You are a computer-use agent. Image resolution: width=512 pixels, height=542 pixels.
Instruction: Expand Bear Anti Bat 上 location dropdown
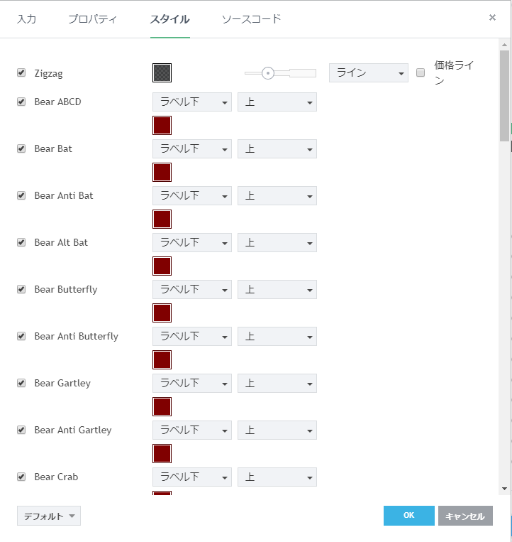click(277, 196)
